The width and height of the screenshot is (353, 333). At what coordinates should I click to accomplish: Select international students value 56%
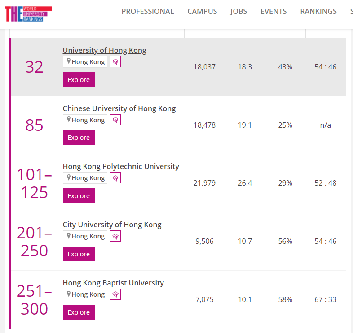285,241
